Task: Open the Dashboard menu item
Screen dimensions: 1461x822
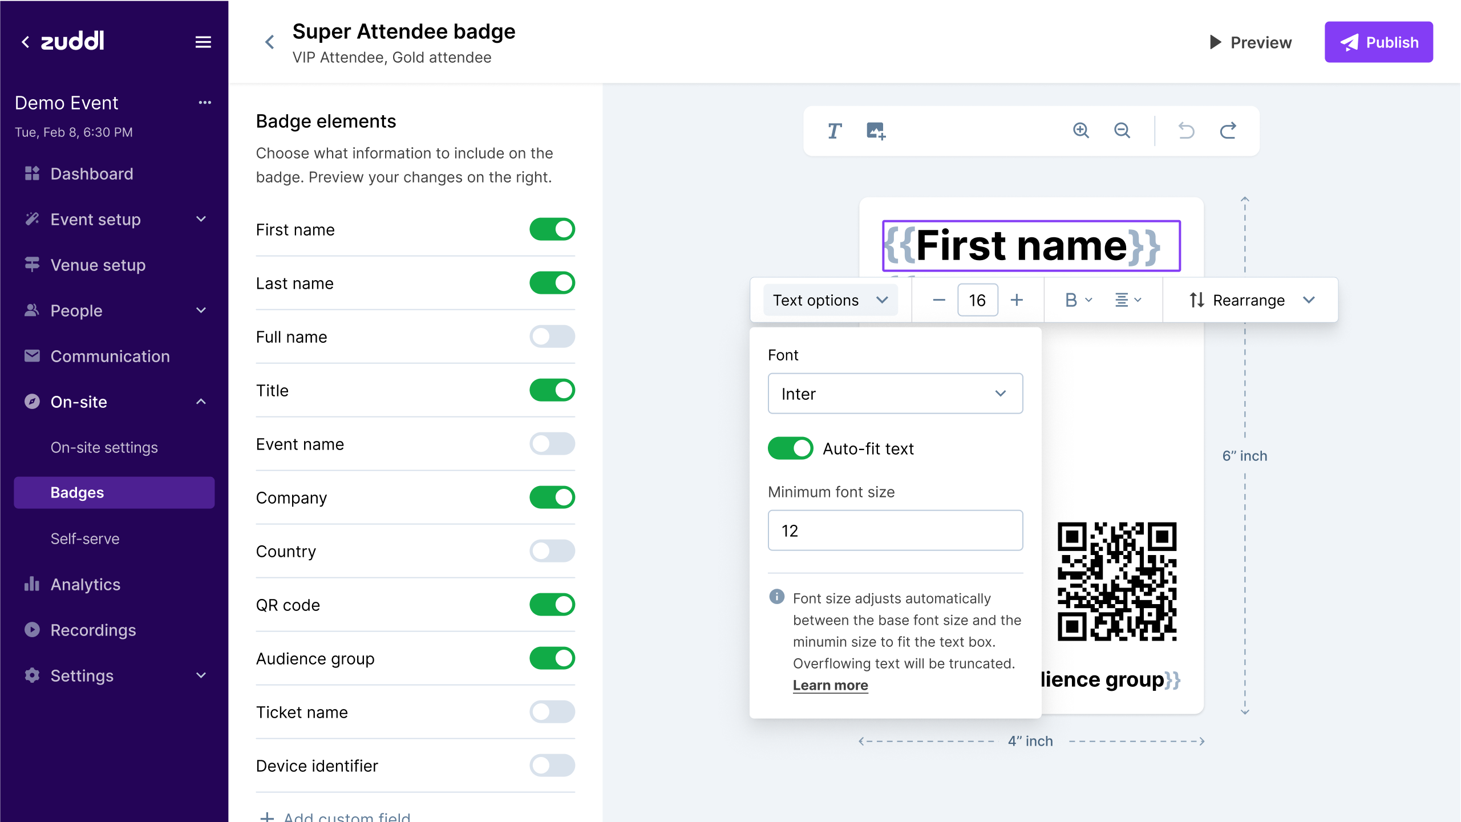Action: pyautogui.click(x=92, y=174)
